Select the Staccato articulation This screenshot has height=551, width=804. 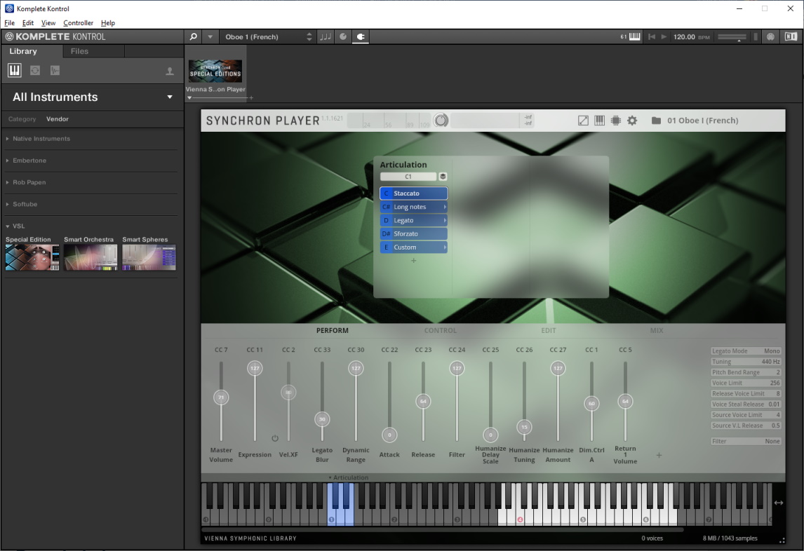point(414,193)
